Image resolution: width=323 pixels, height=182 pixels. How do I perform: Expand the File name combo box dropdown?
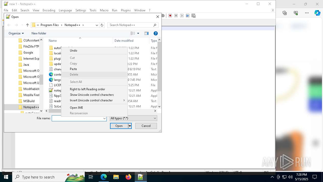tap(104, 118)
